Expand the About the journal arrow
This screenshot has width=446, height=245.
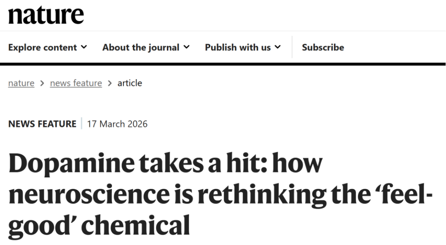pos(186,47)
